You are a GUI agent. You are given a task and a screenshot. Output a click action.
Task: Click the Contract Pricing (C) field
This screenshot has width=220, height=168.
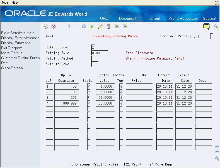pos(211,36)
